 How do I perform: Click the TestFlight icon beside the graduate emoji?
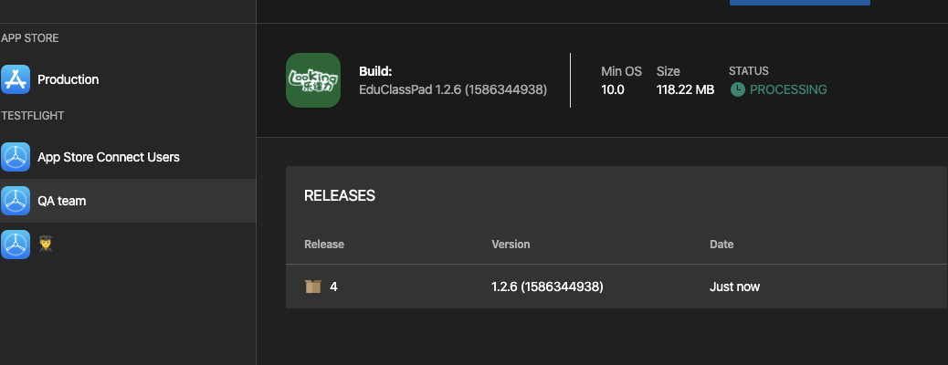pyautogui.click(x=16, y=244)
